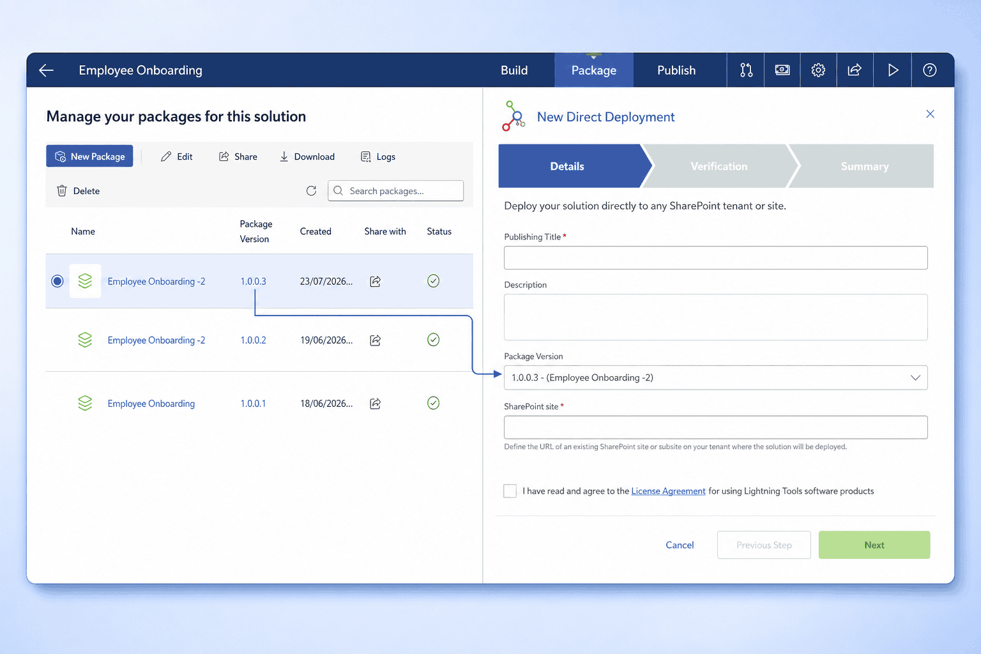Go back using the header arrow
Image resolution: width=981 pixels, height=654 pixels.
[46, 70]
